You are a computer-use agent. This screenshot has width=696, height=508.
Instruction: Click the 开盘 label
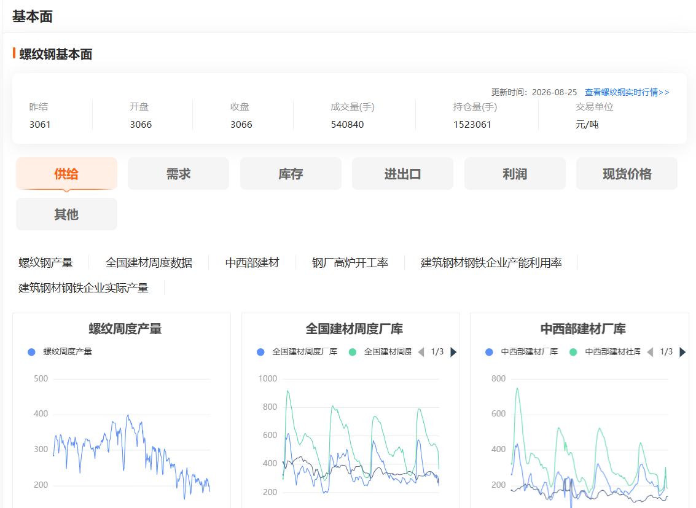(139, 107)
